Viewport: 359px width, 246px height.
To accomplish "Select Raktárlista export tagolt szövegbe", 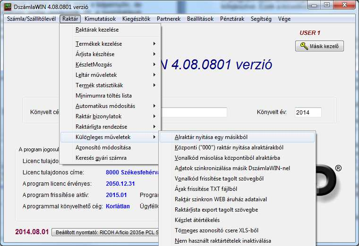I will coord(237,210).
